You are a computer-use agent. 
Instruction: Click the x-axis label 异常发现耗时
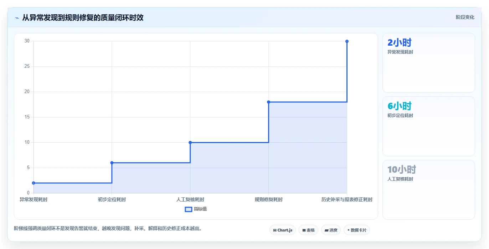point(34,199)
